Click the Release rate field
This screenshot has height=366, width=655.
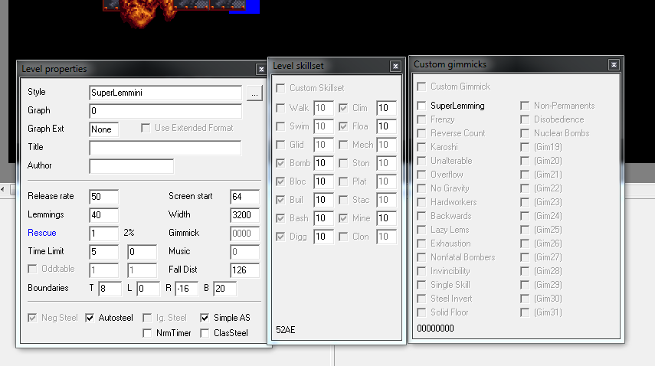(x=103, y=197)
